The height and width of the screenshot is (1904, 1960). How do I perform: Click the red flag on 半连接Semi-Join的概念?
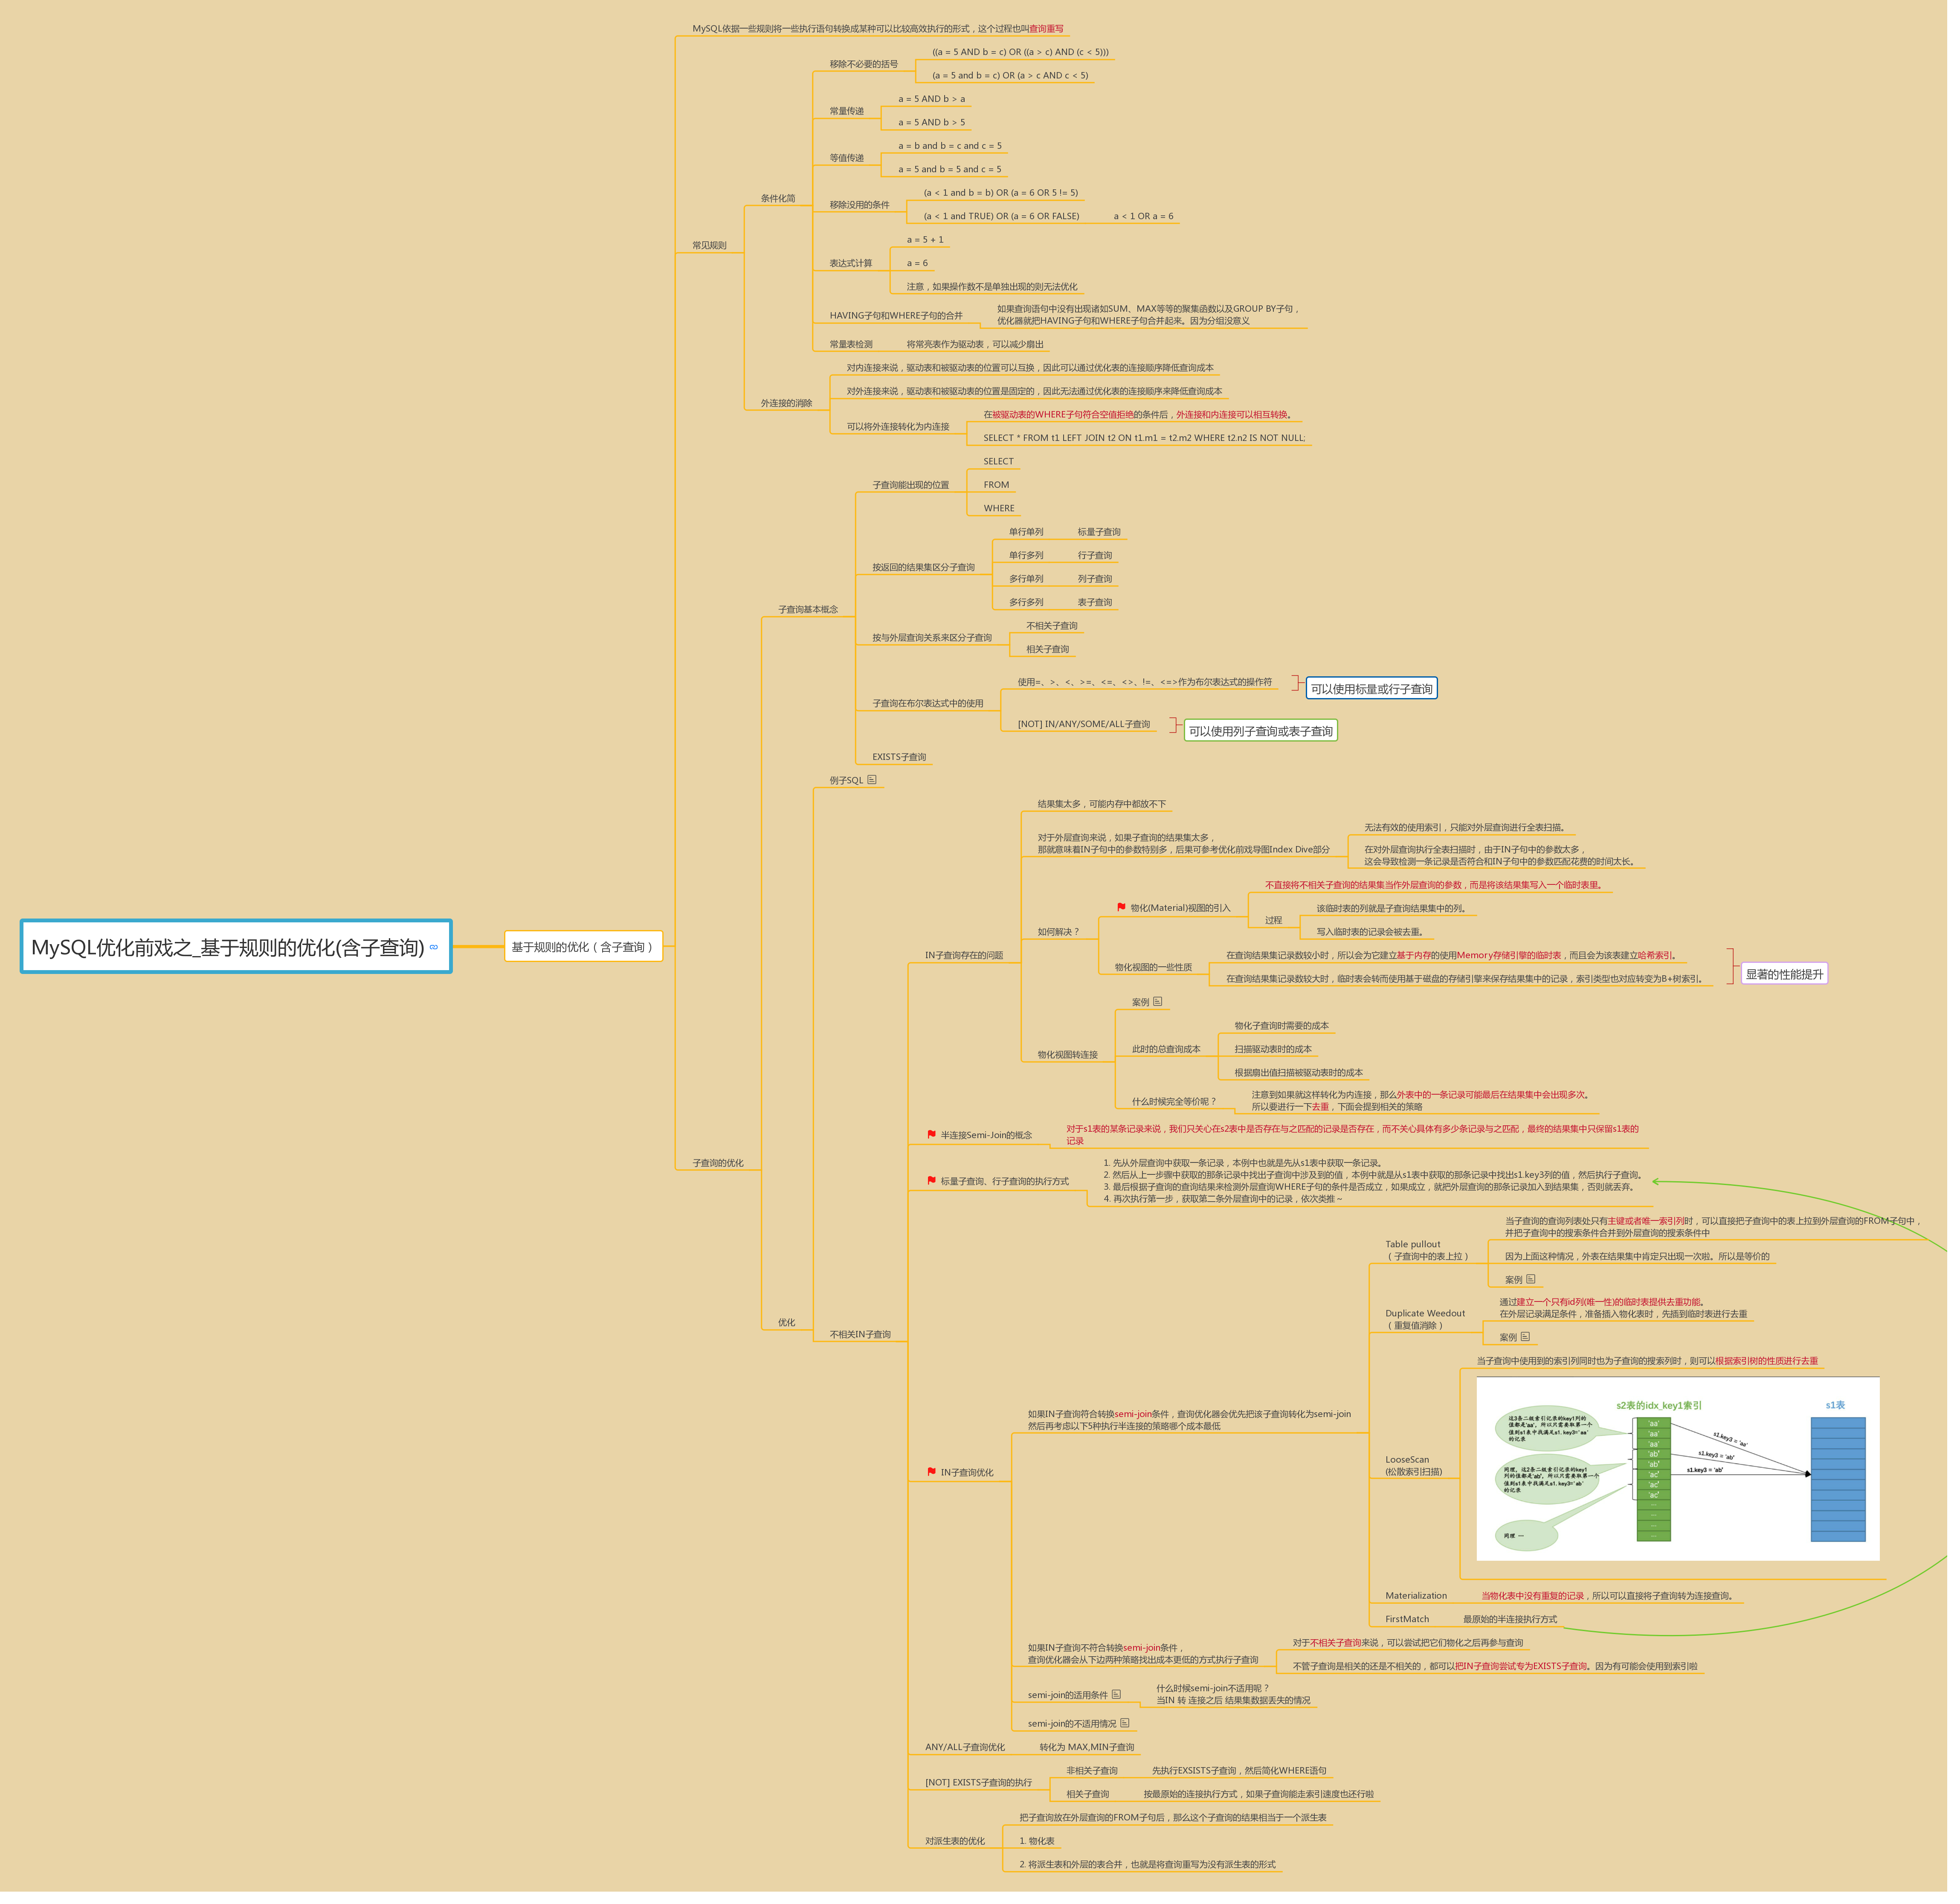938,1142
